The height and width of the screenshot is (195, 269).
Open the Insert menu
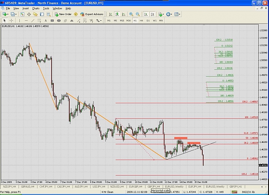click(x=25, y=8)
